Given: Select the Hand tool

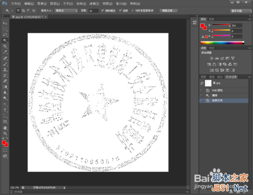Looking at the screenshot, I should [x=5, y=128].
